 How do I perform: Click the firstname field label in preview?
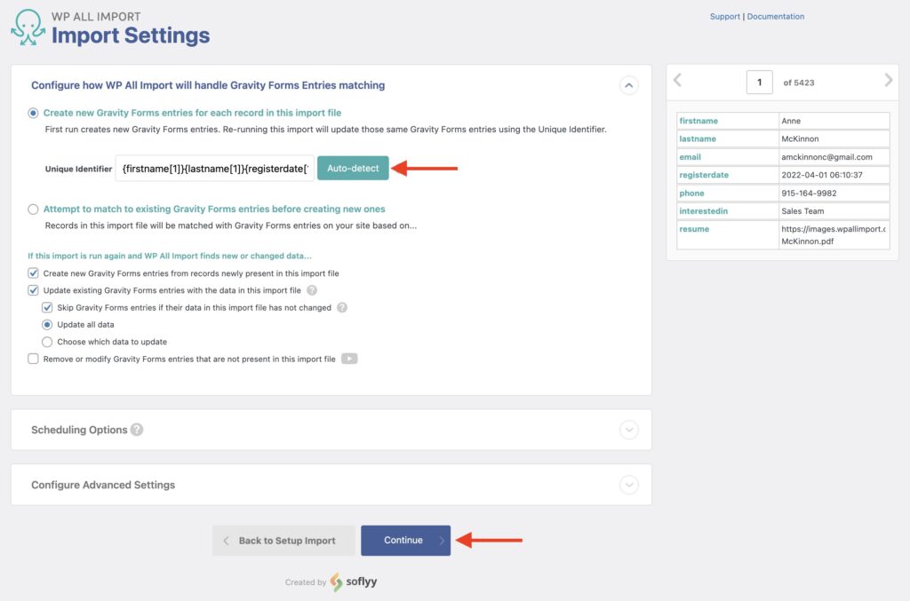click(x=698, y=121)
